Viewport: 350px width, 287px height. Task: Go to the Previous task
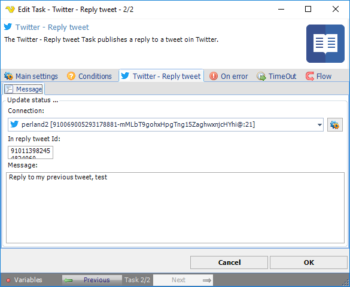pyautogui.click(x=92, y=280)
